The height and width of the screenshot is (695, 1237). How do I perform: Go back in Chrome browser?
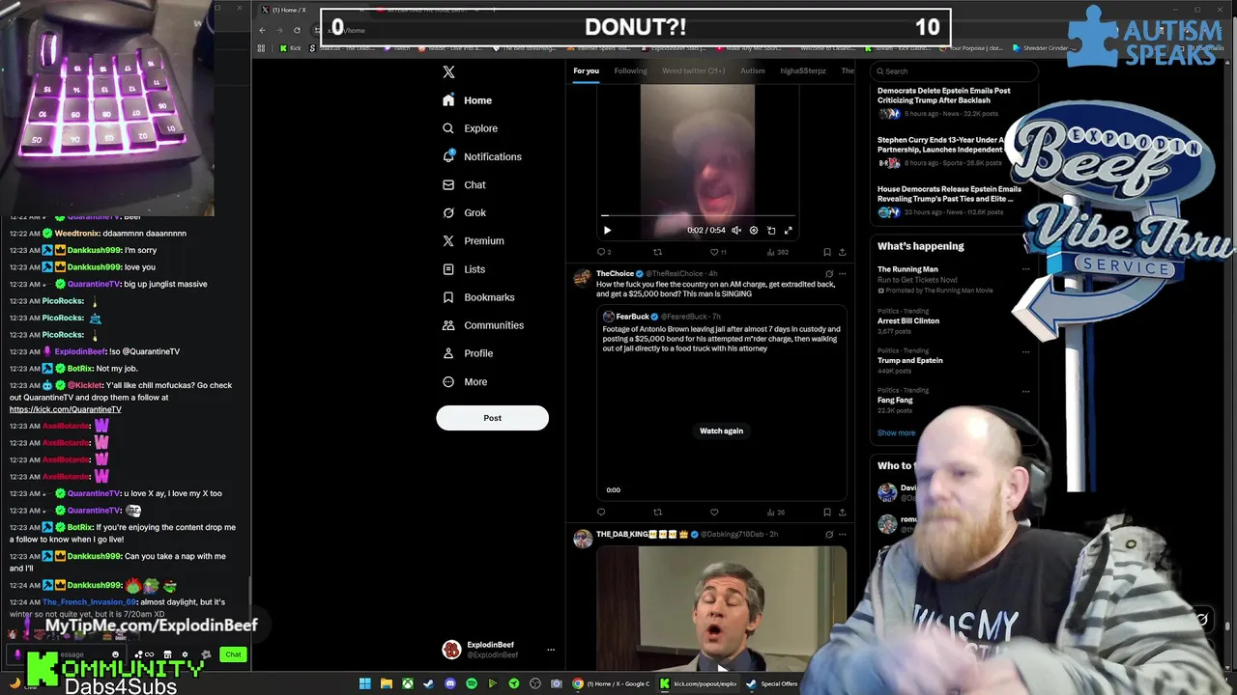[x=262, y=30]
